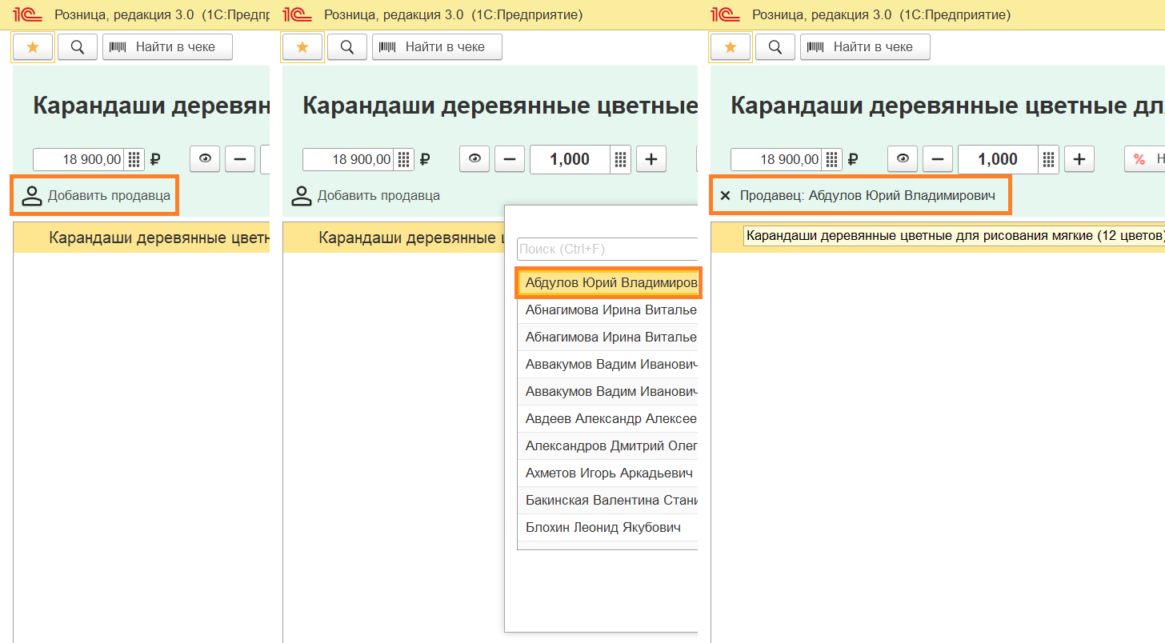Increase quantity with plus in the rightmost window

pyautogui.click(x=1079, y=159)
